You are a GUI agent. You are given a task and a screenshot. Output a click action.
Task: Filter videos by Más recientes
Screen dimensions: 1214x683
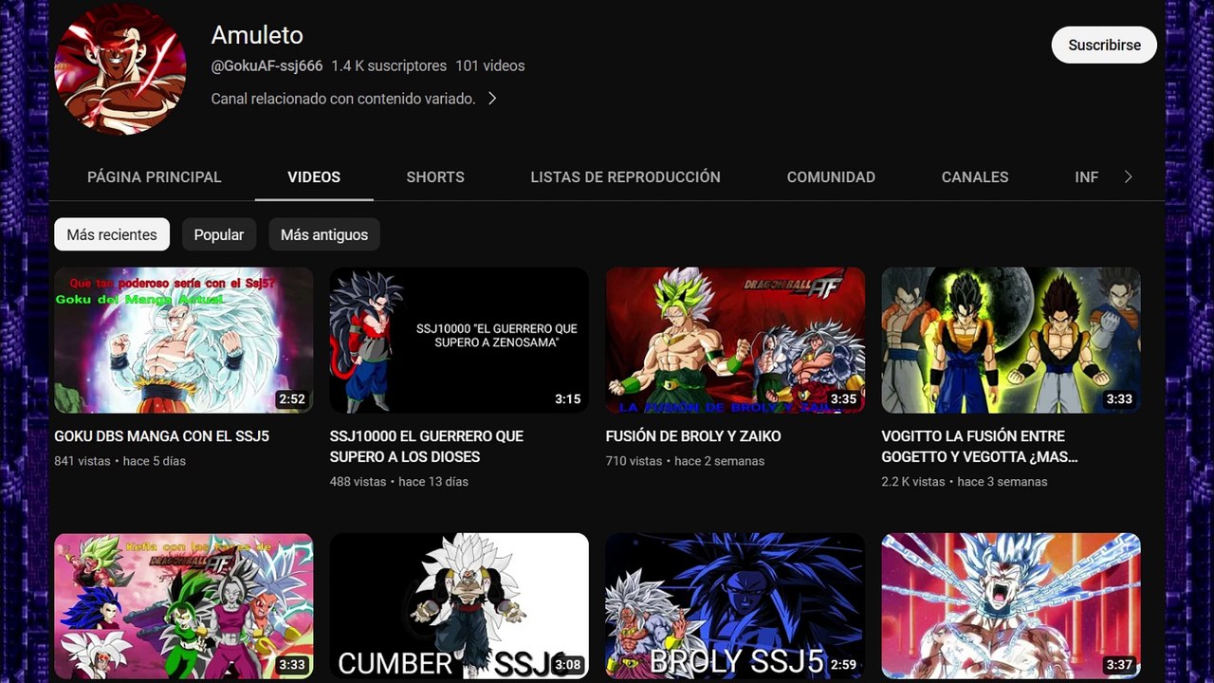point(112,234)
